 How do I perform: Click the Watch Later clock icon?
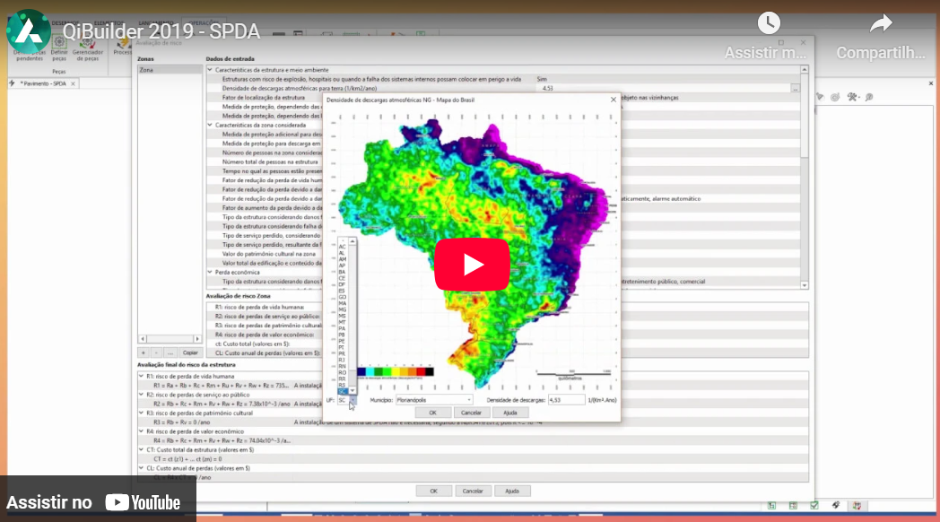pyautogui.click(x=769, y=22)
